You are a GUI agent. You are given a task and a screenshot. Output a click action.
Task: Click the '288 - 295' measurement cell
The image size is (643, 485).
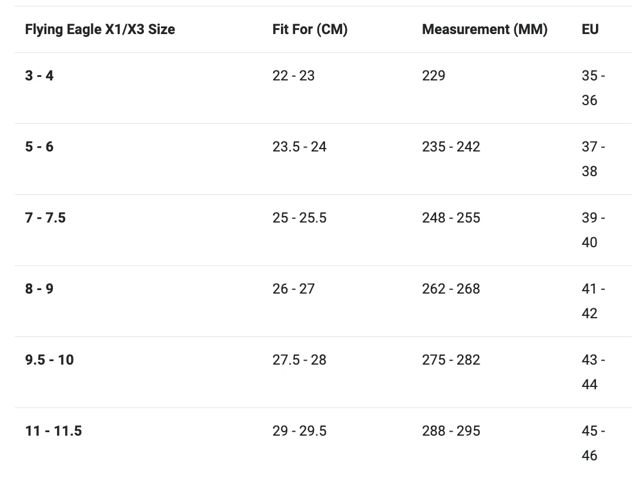(451, 431)
